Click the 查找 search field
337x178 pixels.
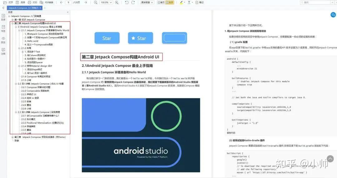pos(316,2)
